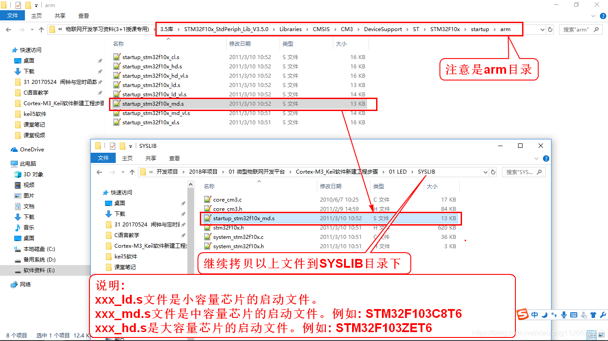
Task: Go up one level in SYSLIB window
Action: click(132, 172)
